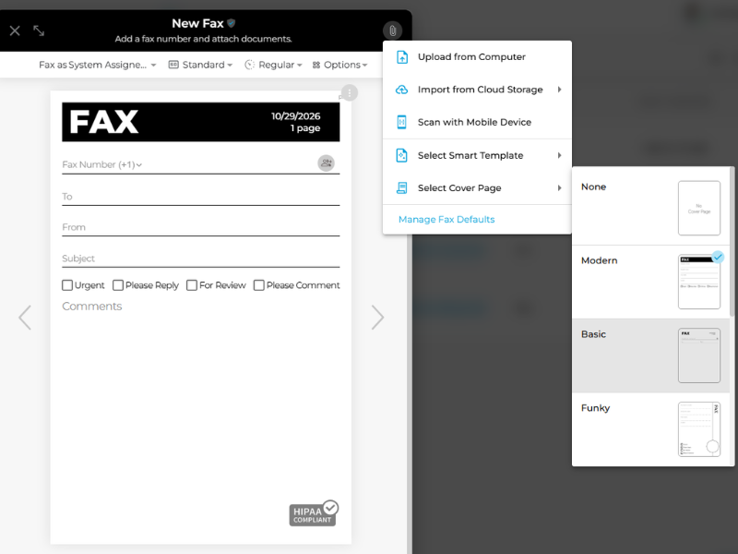Check the Please Reply checkbox

pos(118,285)
